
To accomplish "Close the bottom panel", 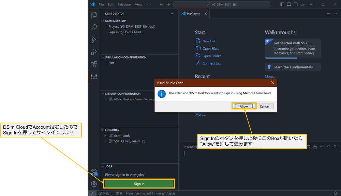I will 335,147.
